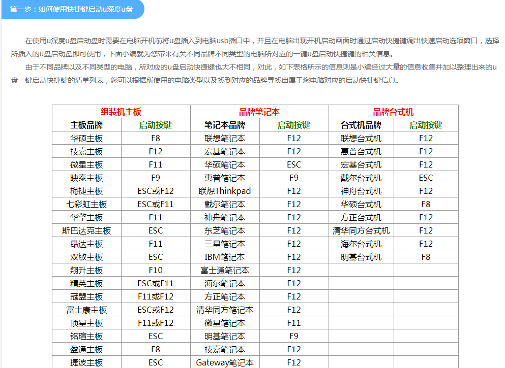Select the '三星笔记本' cell
The image size is (505, 368).
coord(225,244)
